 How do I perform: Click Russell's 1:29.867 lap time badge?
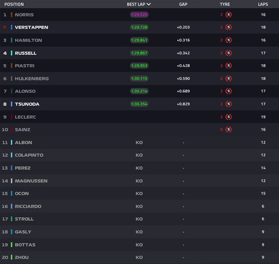point(139,53)
